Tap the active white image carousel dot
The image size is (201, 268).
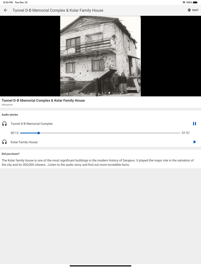pos(109,93)
